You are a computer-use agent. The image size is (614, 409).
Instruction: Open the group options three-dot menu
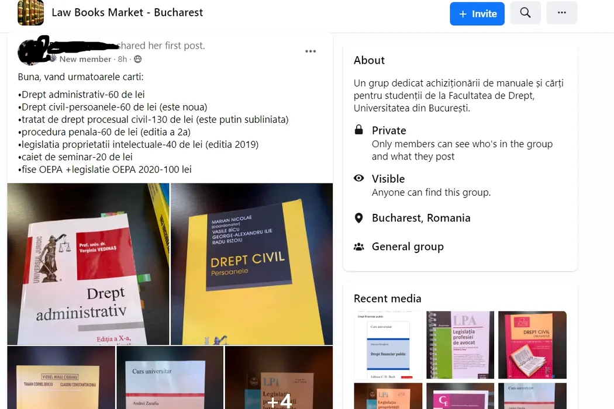tap(561, 13)
